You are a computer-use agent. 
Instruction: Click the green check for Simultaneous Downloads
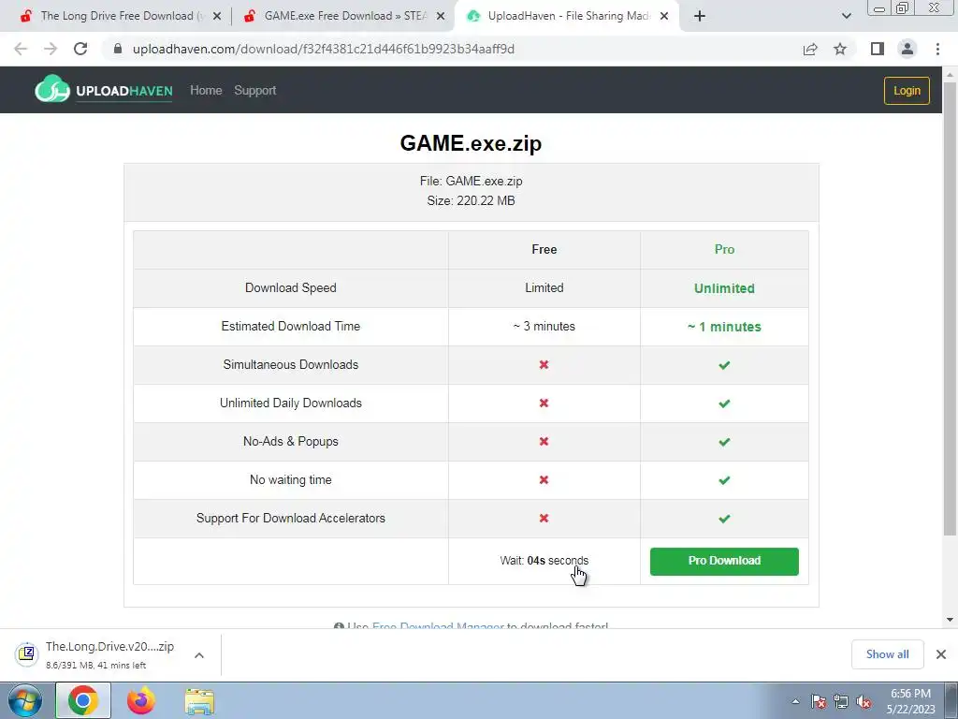[724, 365]
